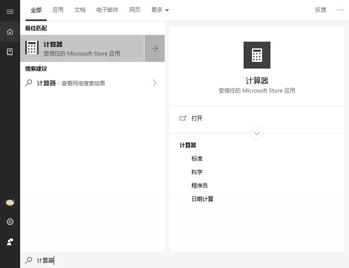Click the 反馈 button
The height and width of the screenshot is (268, 349).
click(x=320, y=10)
